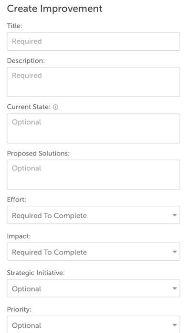This screenshot has height=333, width=187.
Task: Click into the Description text area
Action: (93, 82)
